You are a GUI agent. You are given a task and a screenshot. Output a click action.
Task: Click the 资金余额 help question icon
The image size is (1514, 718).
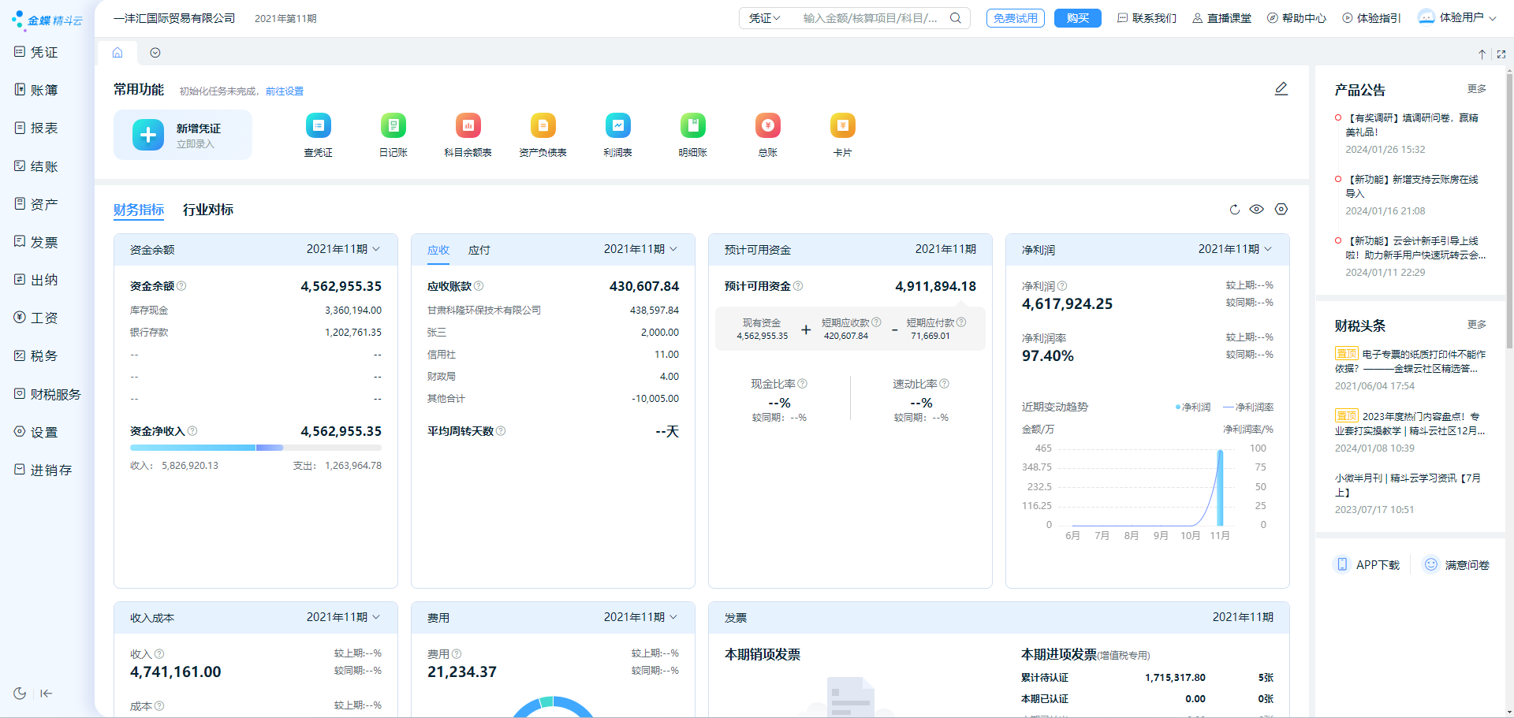[181, 286]
